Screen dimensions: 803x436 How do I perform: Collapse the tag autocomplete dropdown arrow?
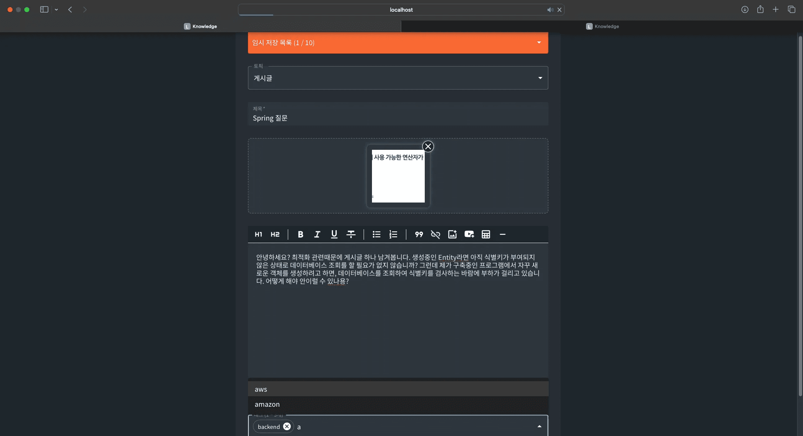(539, 426)
